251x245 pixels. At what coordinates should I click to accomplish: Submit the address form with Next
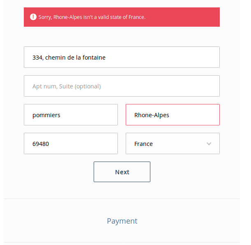coord(122,172)
